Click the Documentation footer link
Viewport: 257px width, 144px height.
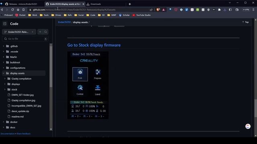coord(8,134)
